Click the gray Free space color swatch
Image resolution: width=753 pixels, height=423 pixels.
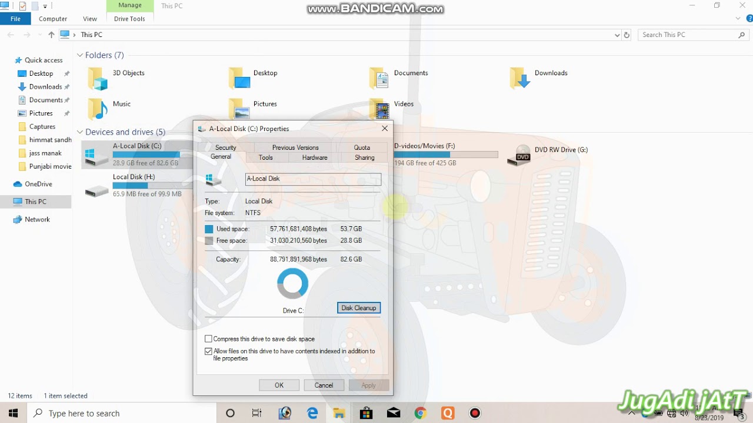[209, 241]
